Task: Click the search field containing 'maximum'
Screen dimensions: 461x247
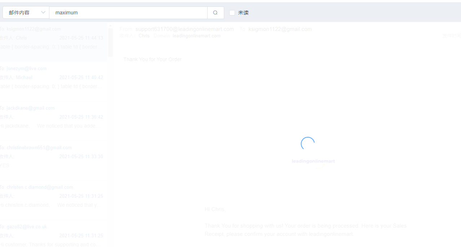Action: coord(128,13)
